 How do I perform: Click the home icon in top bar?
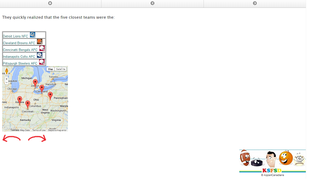click(x=50, y=3)
